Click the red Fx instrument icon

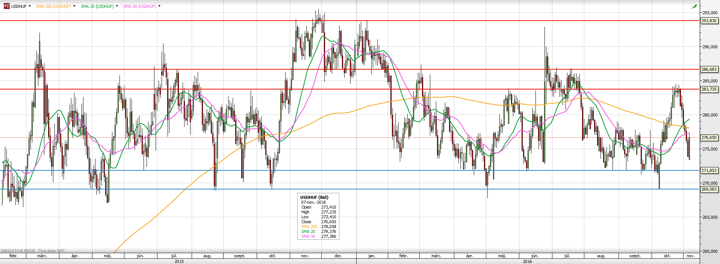[x=6, y=6]
